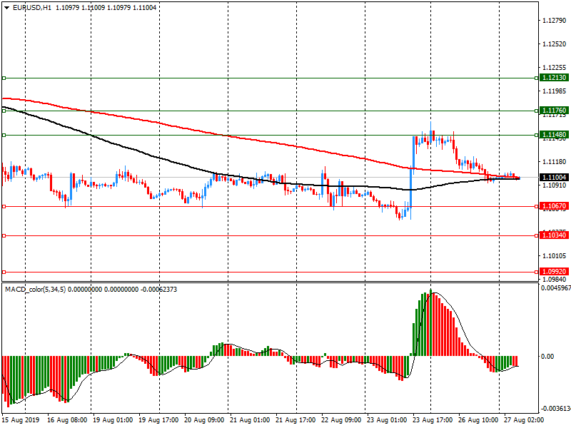571x428 pixels.
Task: Click the 21 Aug 01:00 time label
Action: [250, 420]
